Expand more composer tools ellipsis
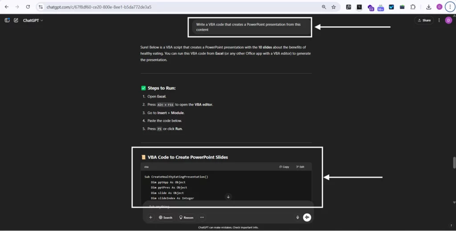 [202, 218]
